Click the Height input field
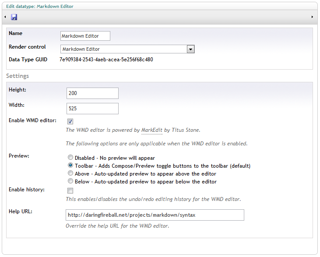The width and height of the screenshot is (320, 257). [x=92, y=93]
